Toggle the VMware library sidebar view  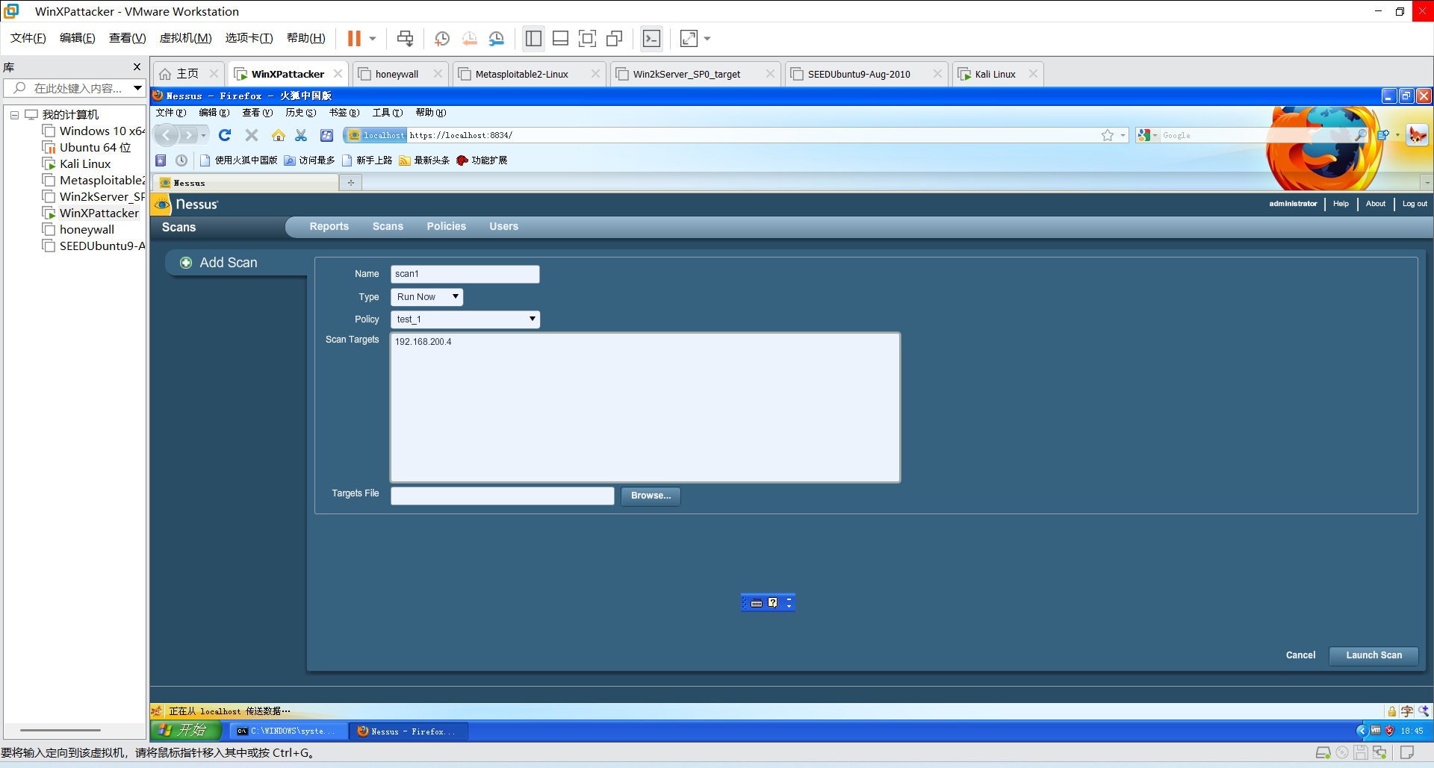[533, 39]
